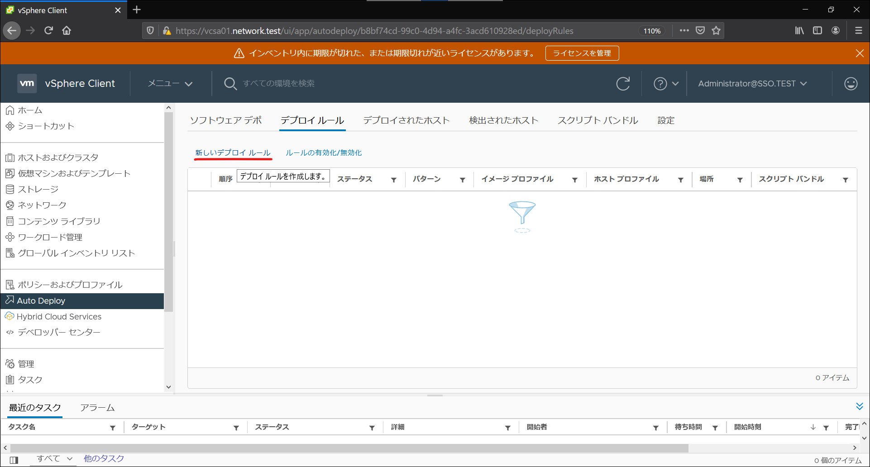Open the メニュー dropdown

point(170,83)
